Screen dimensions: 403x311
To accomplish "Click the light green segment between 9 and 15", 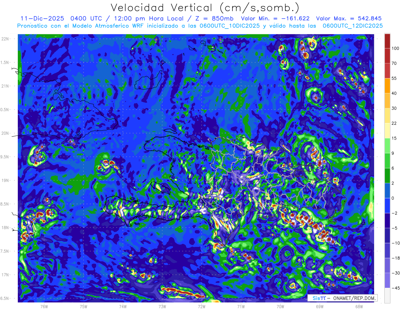I will (387, 146).
